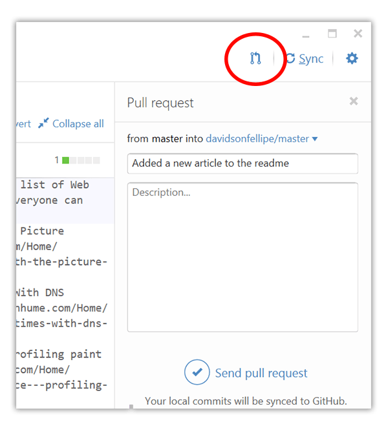Click the davidsonfellipe/master target branch link
Viewport: 388px width, 428px height.
257,138
